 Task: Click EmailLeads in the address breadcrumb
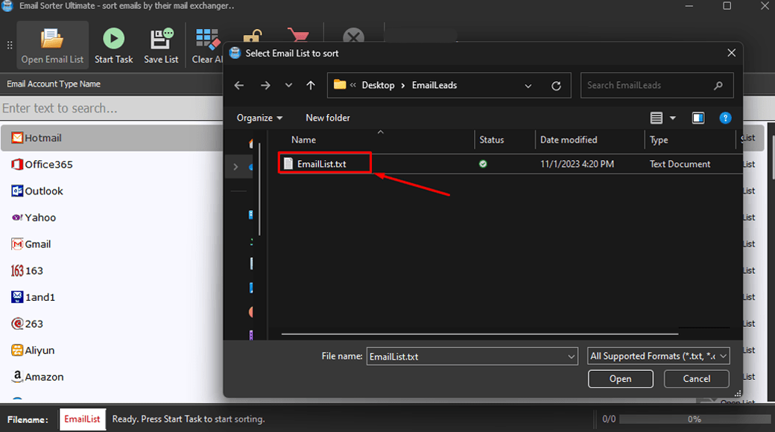(x=434, y=85)
